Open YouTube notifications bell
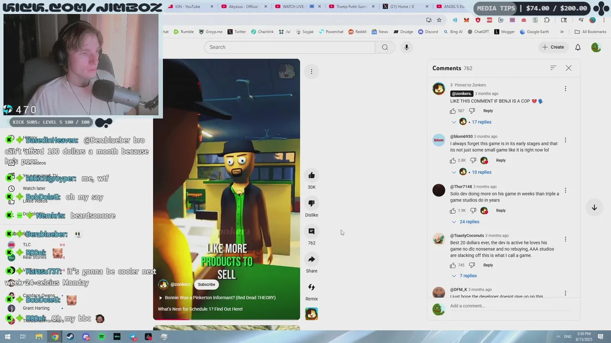Image resolution: width=611 pixels, height=343 pixels. [x=578, y=47]
